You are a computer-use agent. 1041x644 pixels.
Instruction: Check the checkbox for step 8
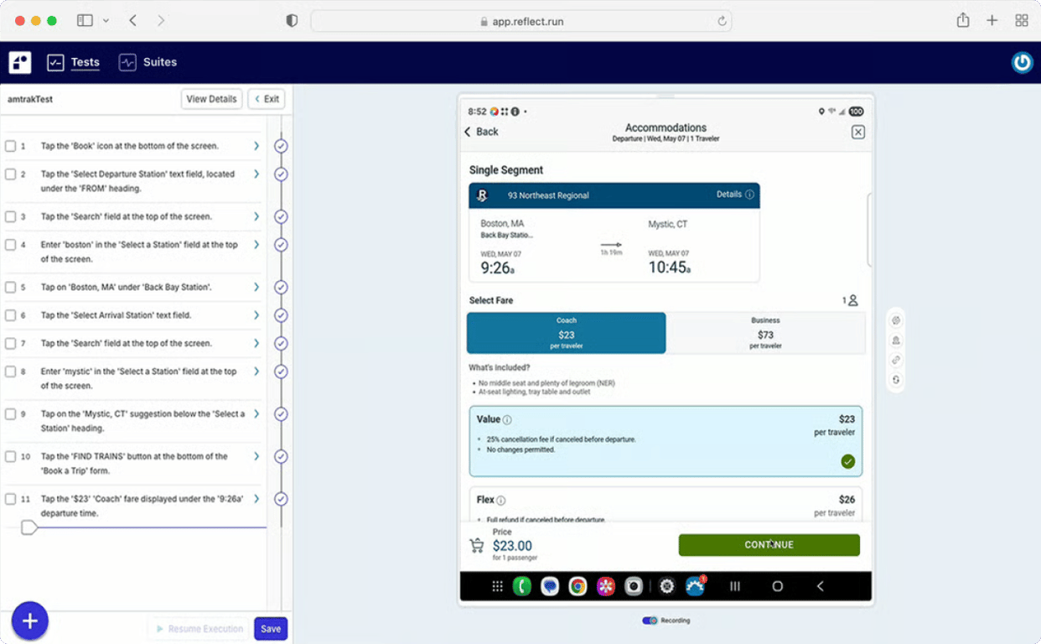point(11,371)
